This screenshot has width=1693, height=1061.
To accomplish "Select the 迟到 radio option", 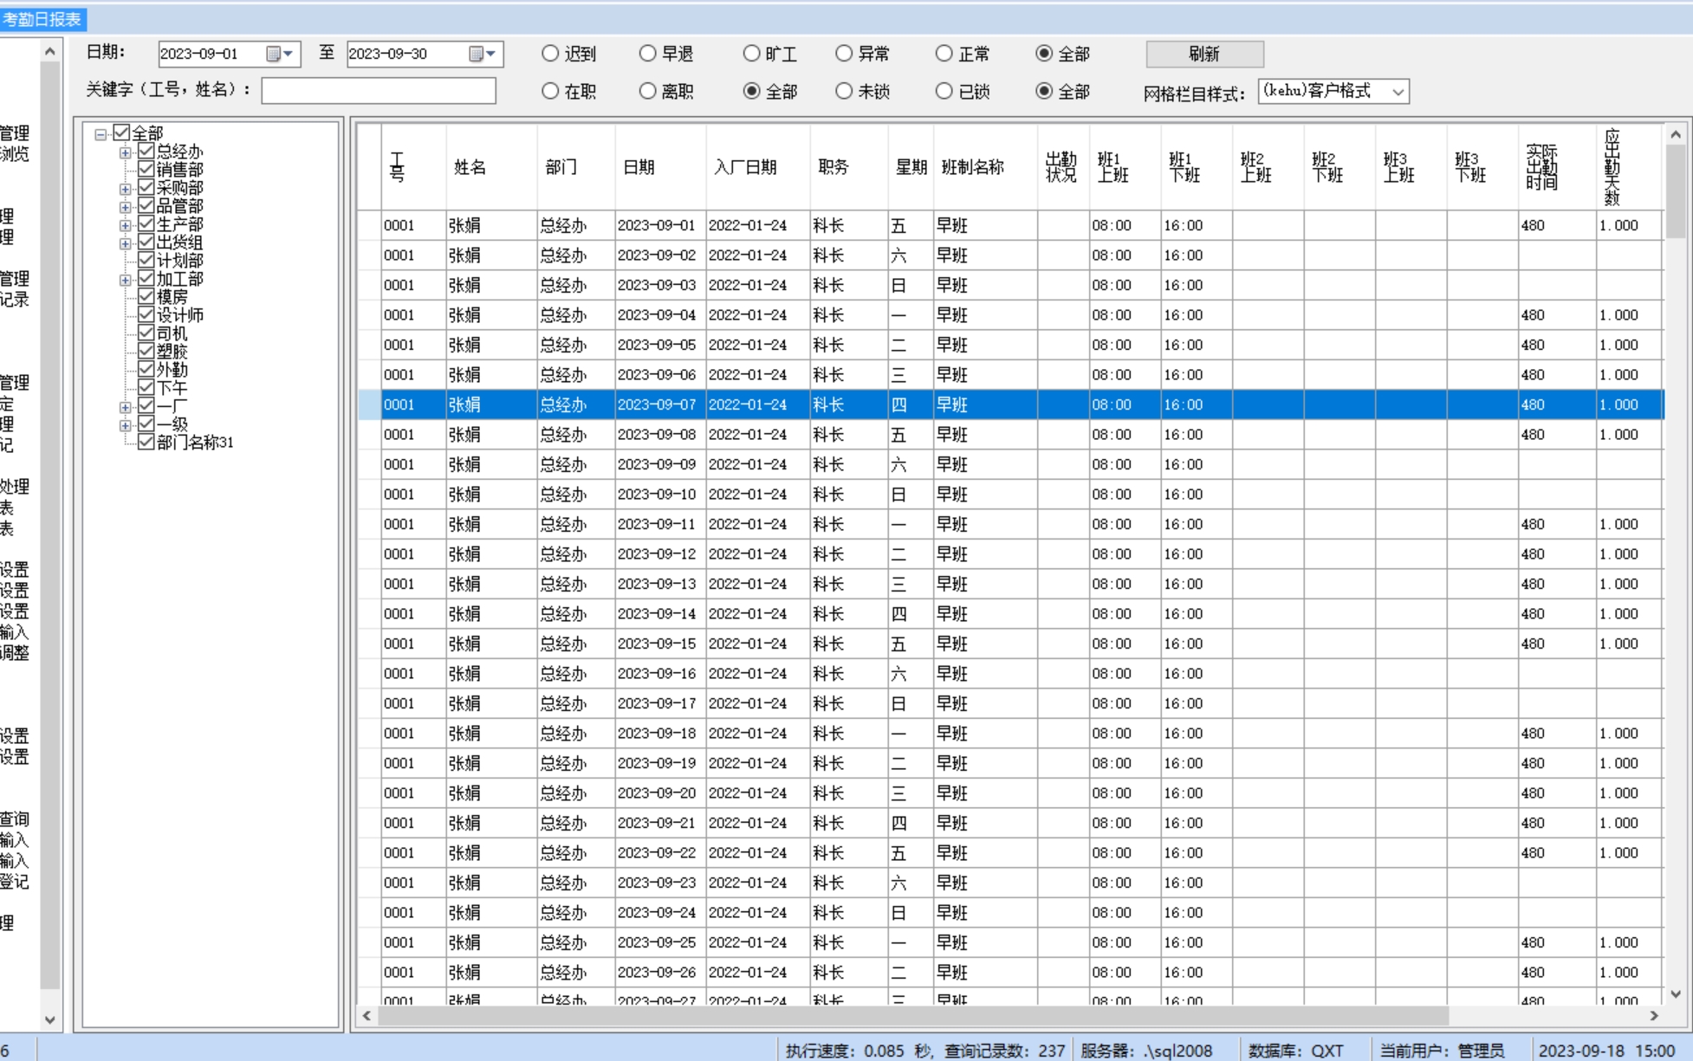I will coord(550,54).
